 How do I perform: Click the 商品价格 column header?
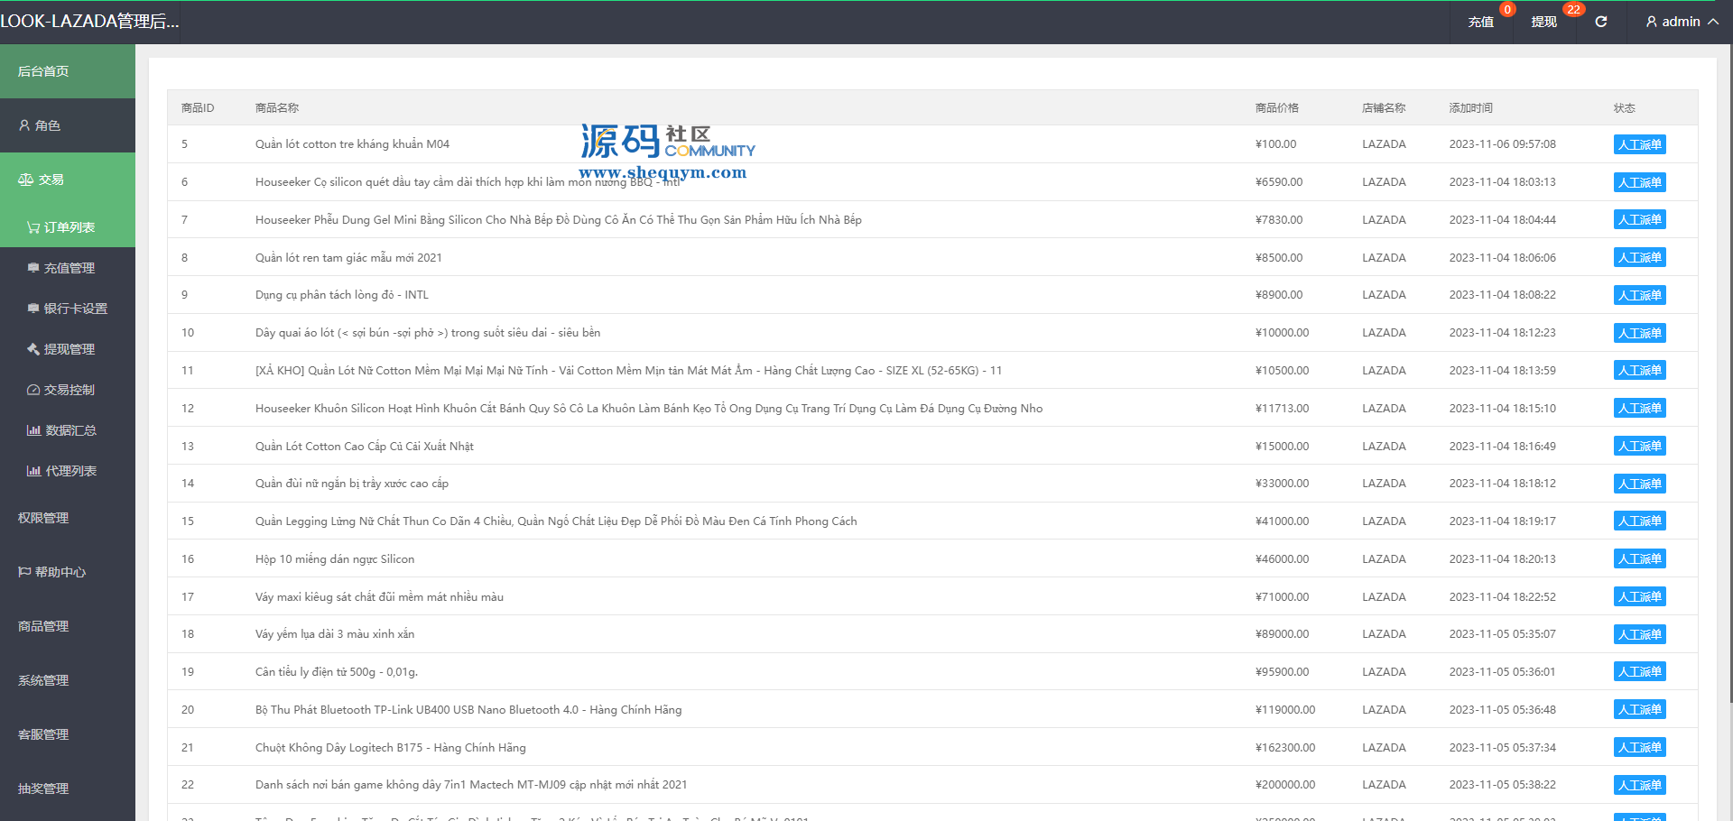click(1277, 107)
